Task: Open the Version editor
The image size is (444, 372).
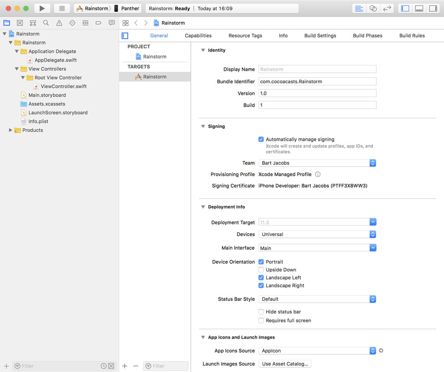Action: (387, 8)
